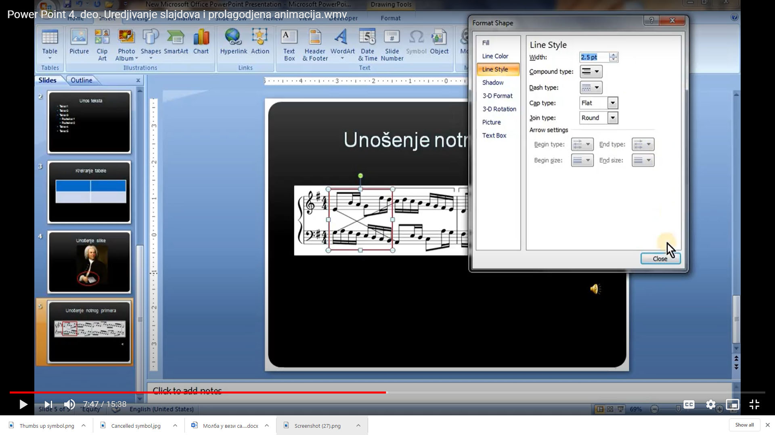Image resolution: width=775 pixels, height=435 pixels.
Task: Open Clip Art from the ribbon
Action: [x=102, y=45]
